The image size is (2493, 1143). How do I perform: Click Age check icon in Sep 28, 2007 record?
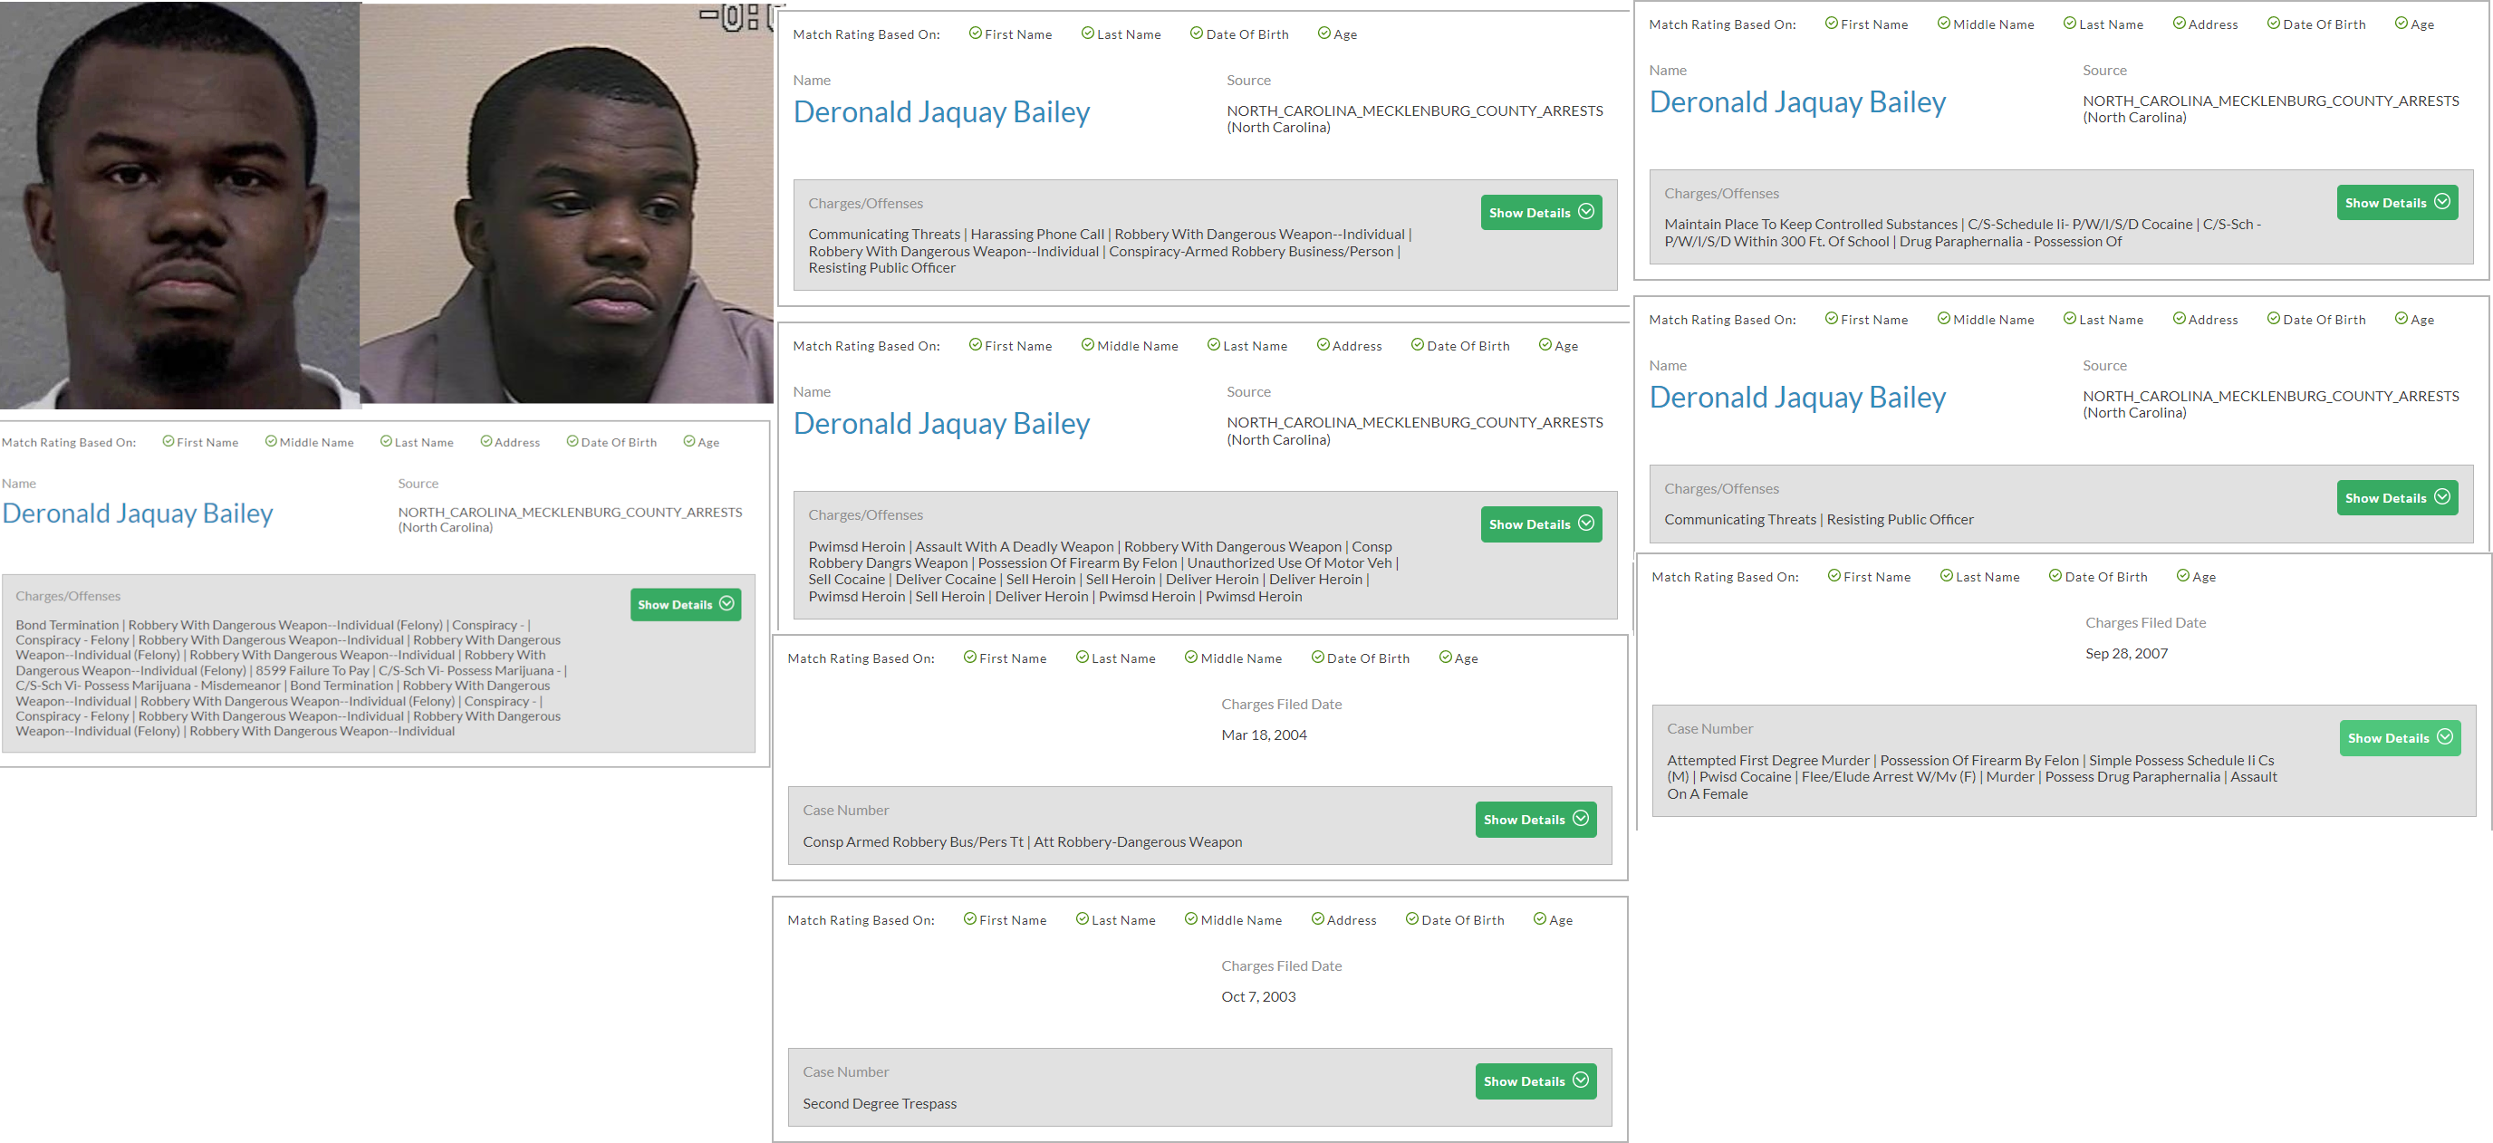[2182, 576]
